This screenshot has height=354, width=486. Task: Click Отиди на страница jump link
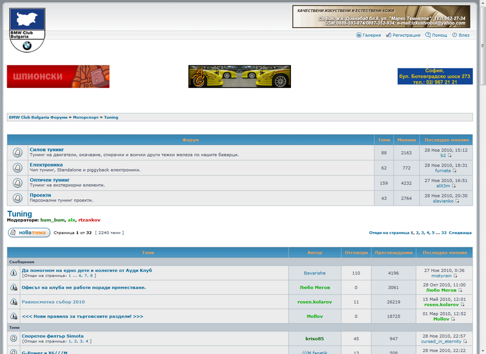pyautogui.click(x=389, y=233)
